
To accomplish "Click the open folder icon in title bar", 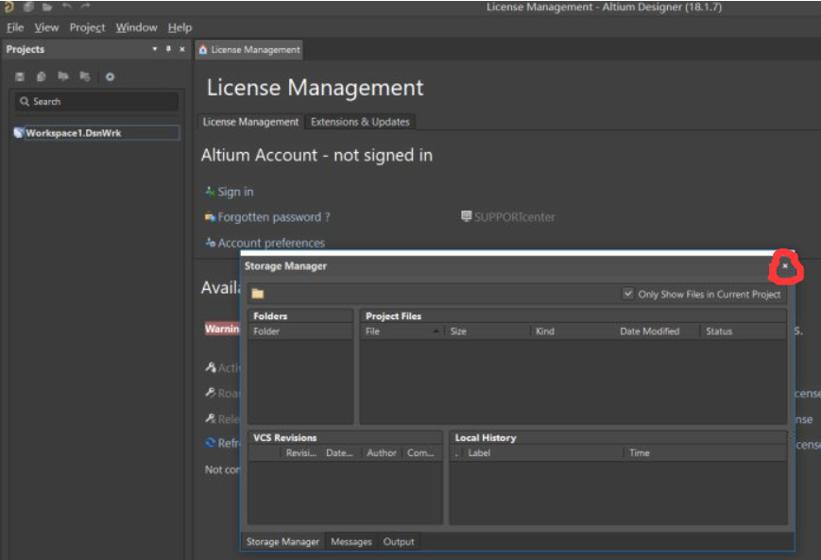I will 47,7.
